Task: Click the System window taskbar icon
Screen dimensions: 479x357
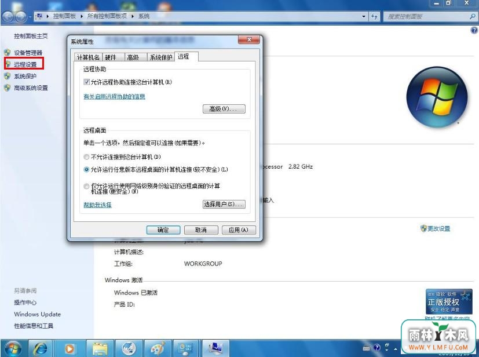Action: 215,348
